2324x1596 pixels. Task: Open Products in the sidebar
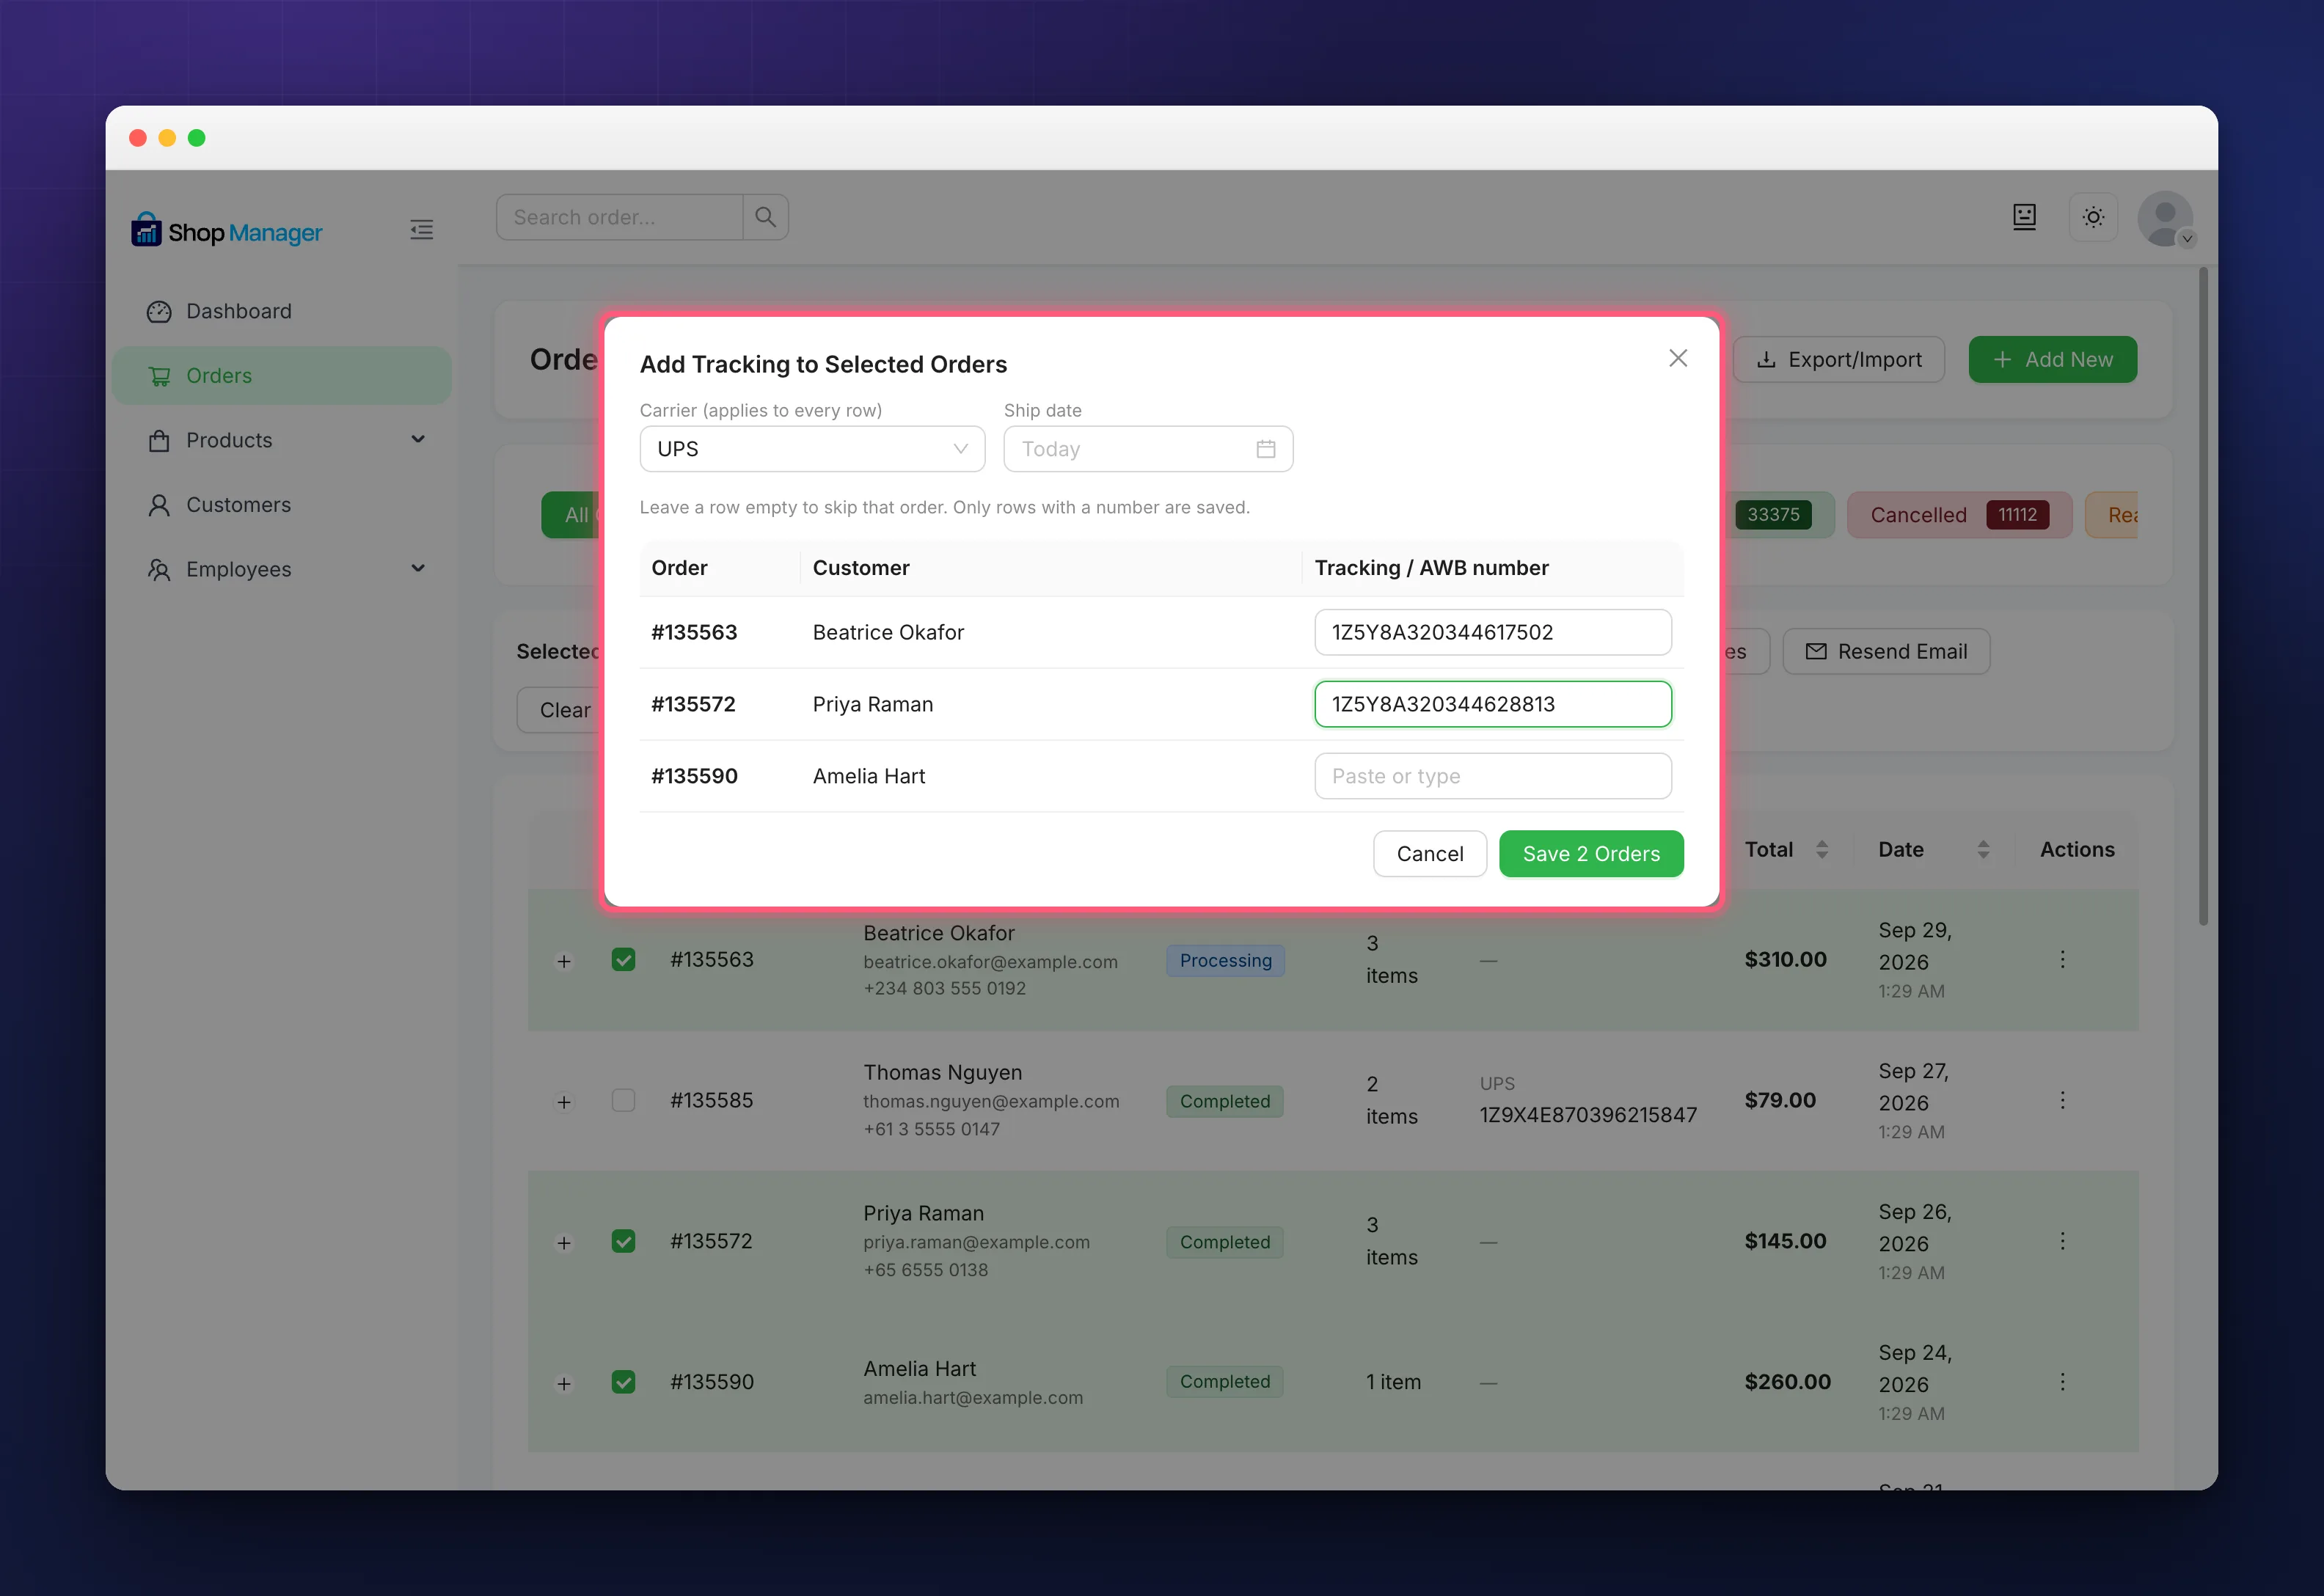(x=281, y=440)
